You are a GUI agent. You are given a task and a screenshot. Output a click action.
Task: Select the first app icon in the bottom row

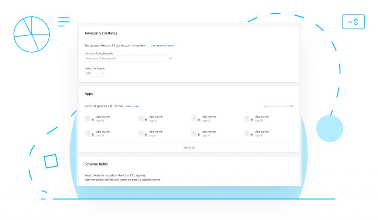(x=89, y=133)
